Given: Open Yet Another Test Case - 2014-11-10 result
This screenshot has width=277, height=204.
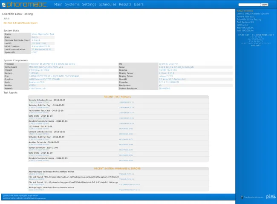Looking at the screenshot, I should pos(46,111).
